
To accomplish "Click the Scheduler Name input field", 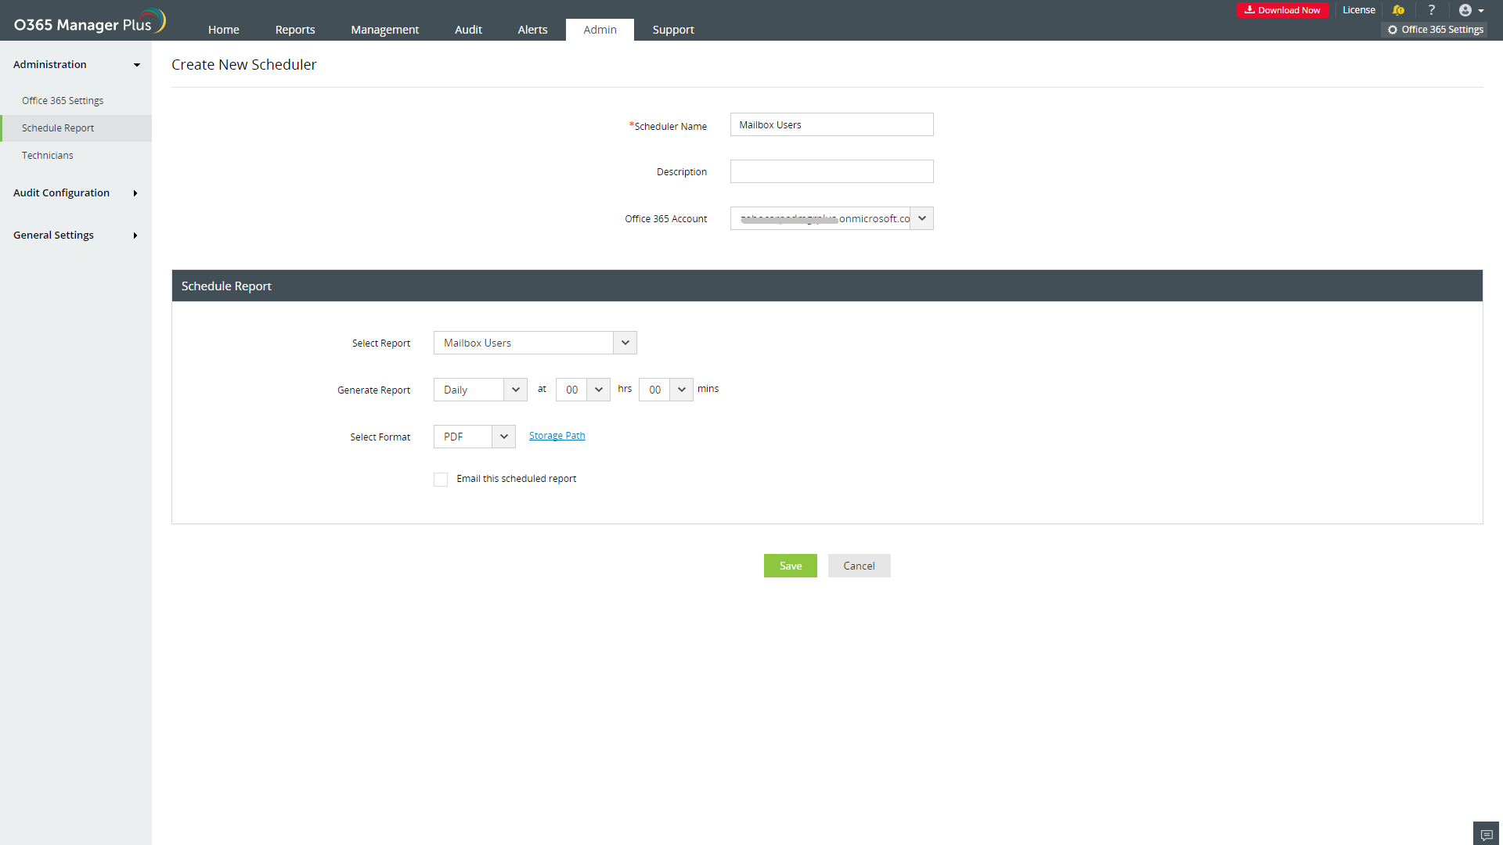I will point(831,124).
